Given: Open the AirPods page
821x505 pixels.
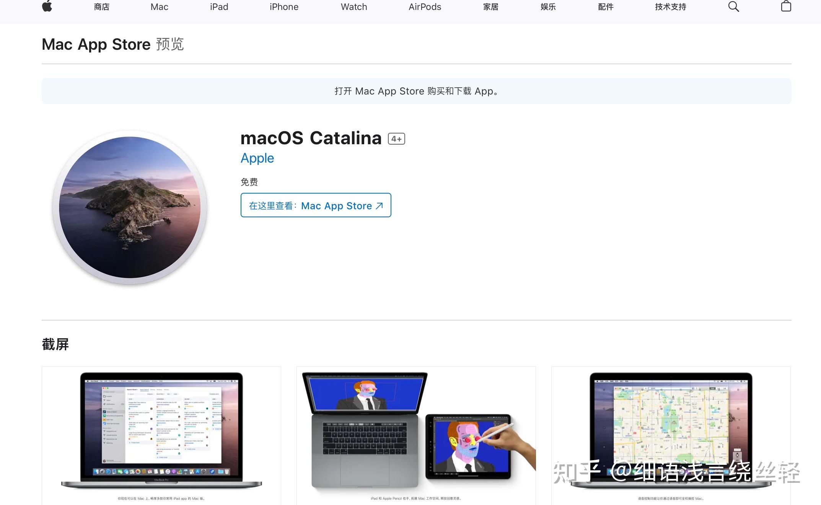Looking at the screenshot, I should (425, 7).
